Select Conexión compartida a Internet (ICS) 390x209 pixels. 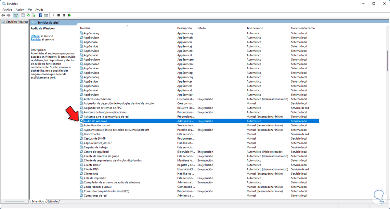click(107, 191)
